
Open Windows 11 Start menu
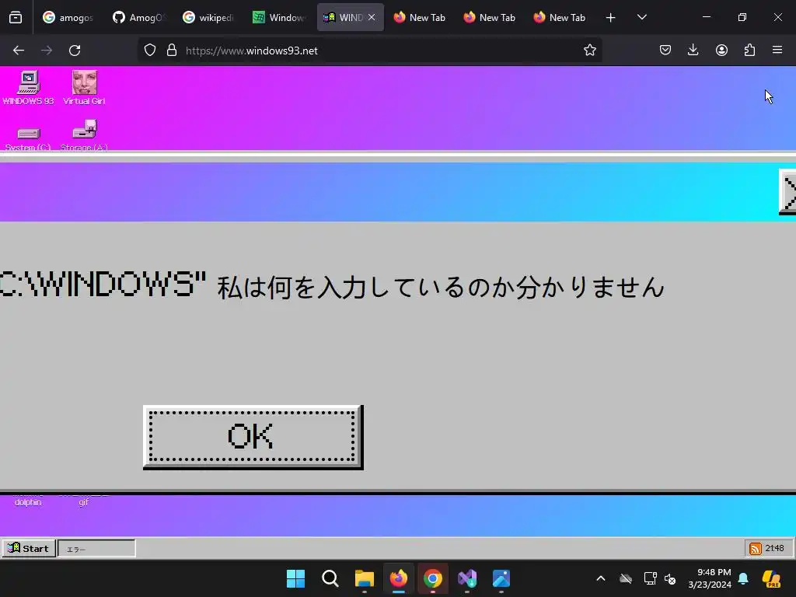295,578
